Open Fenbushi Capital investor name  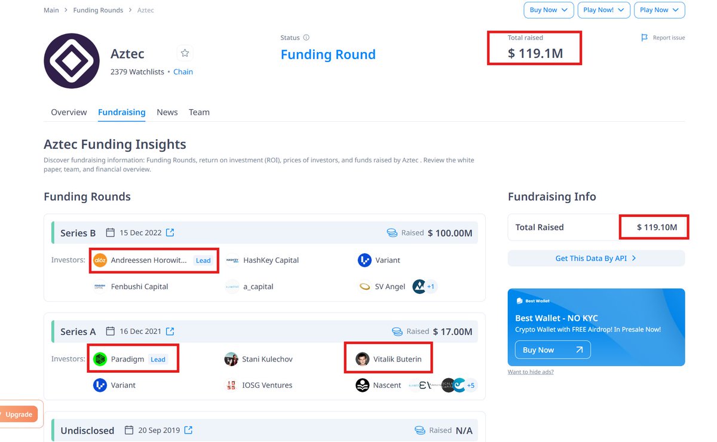pos(139,287)
